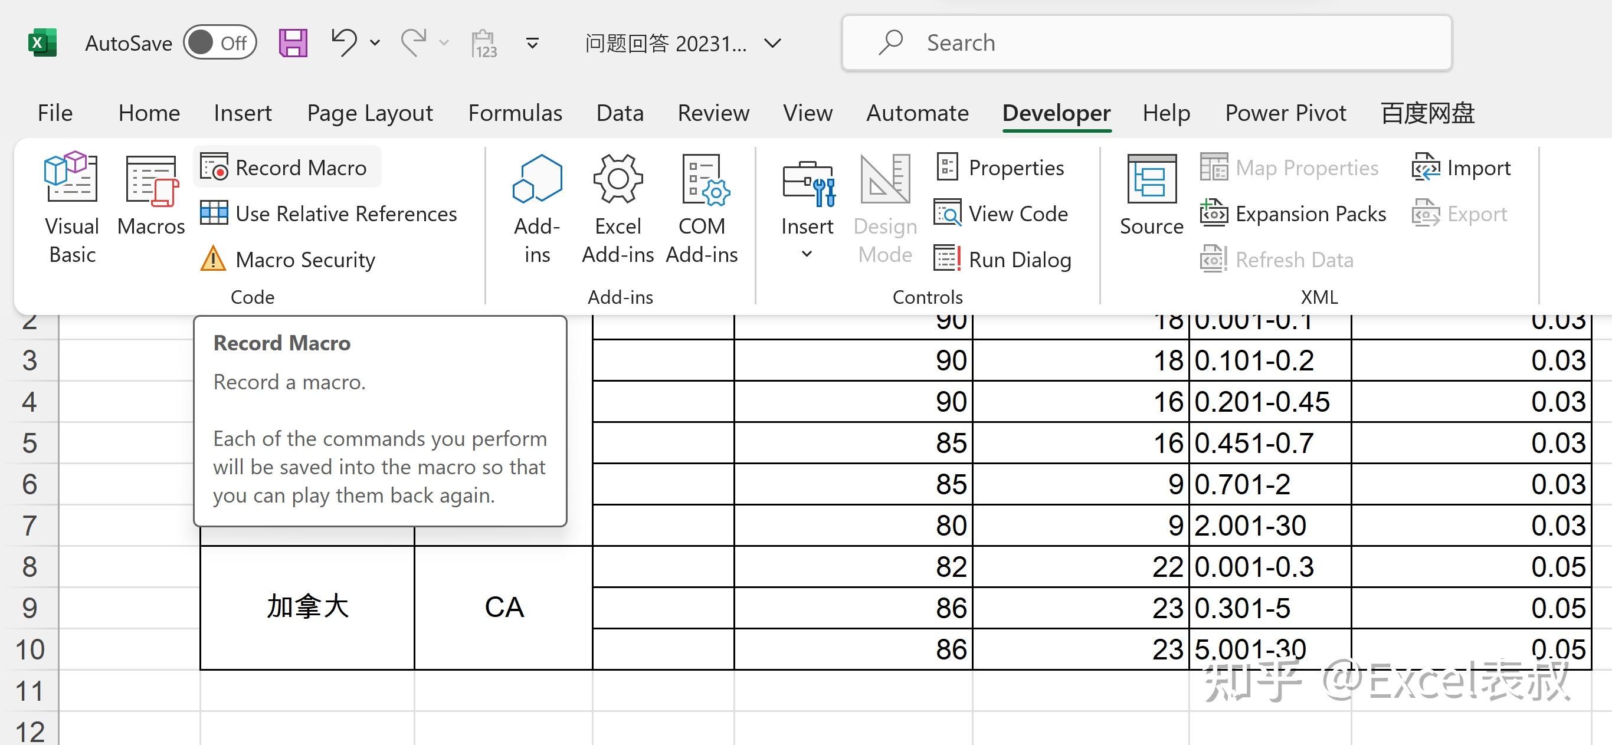This screenshot has height=745, width=1612.
Task: Open Customize Quick Access Toolbar menu
Action: pos(533,43)
